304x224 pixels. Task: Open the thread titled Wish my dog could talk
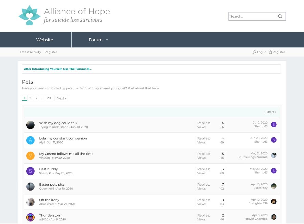point(58,123)
